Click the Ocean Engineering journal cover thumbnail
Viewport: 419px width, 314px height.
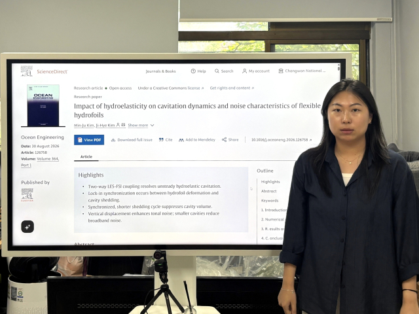tap(43, 105)
